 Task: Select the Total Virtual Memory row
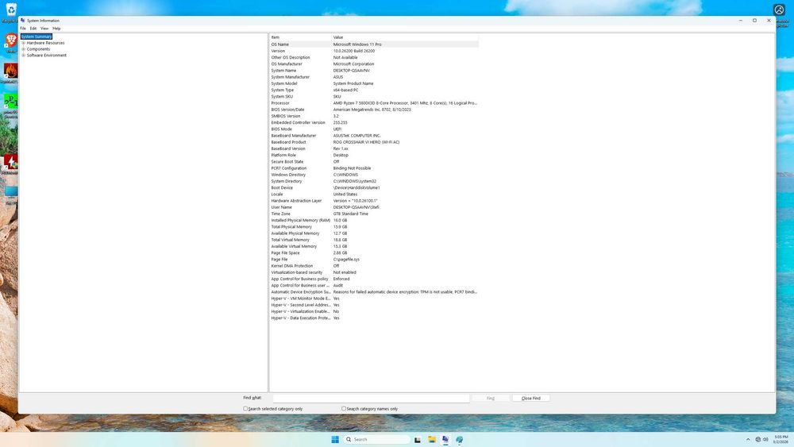374,240
